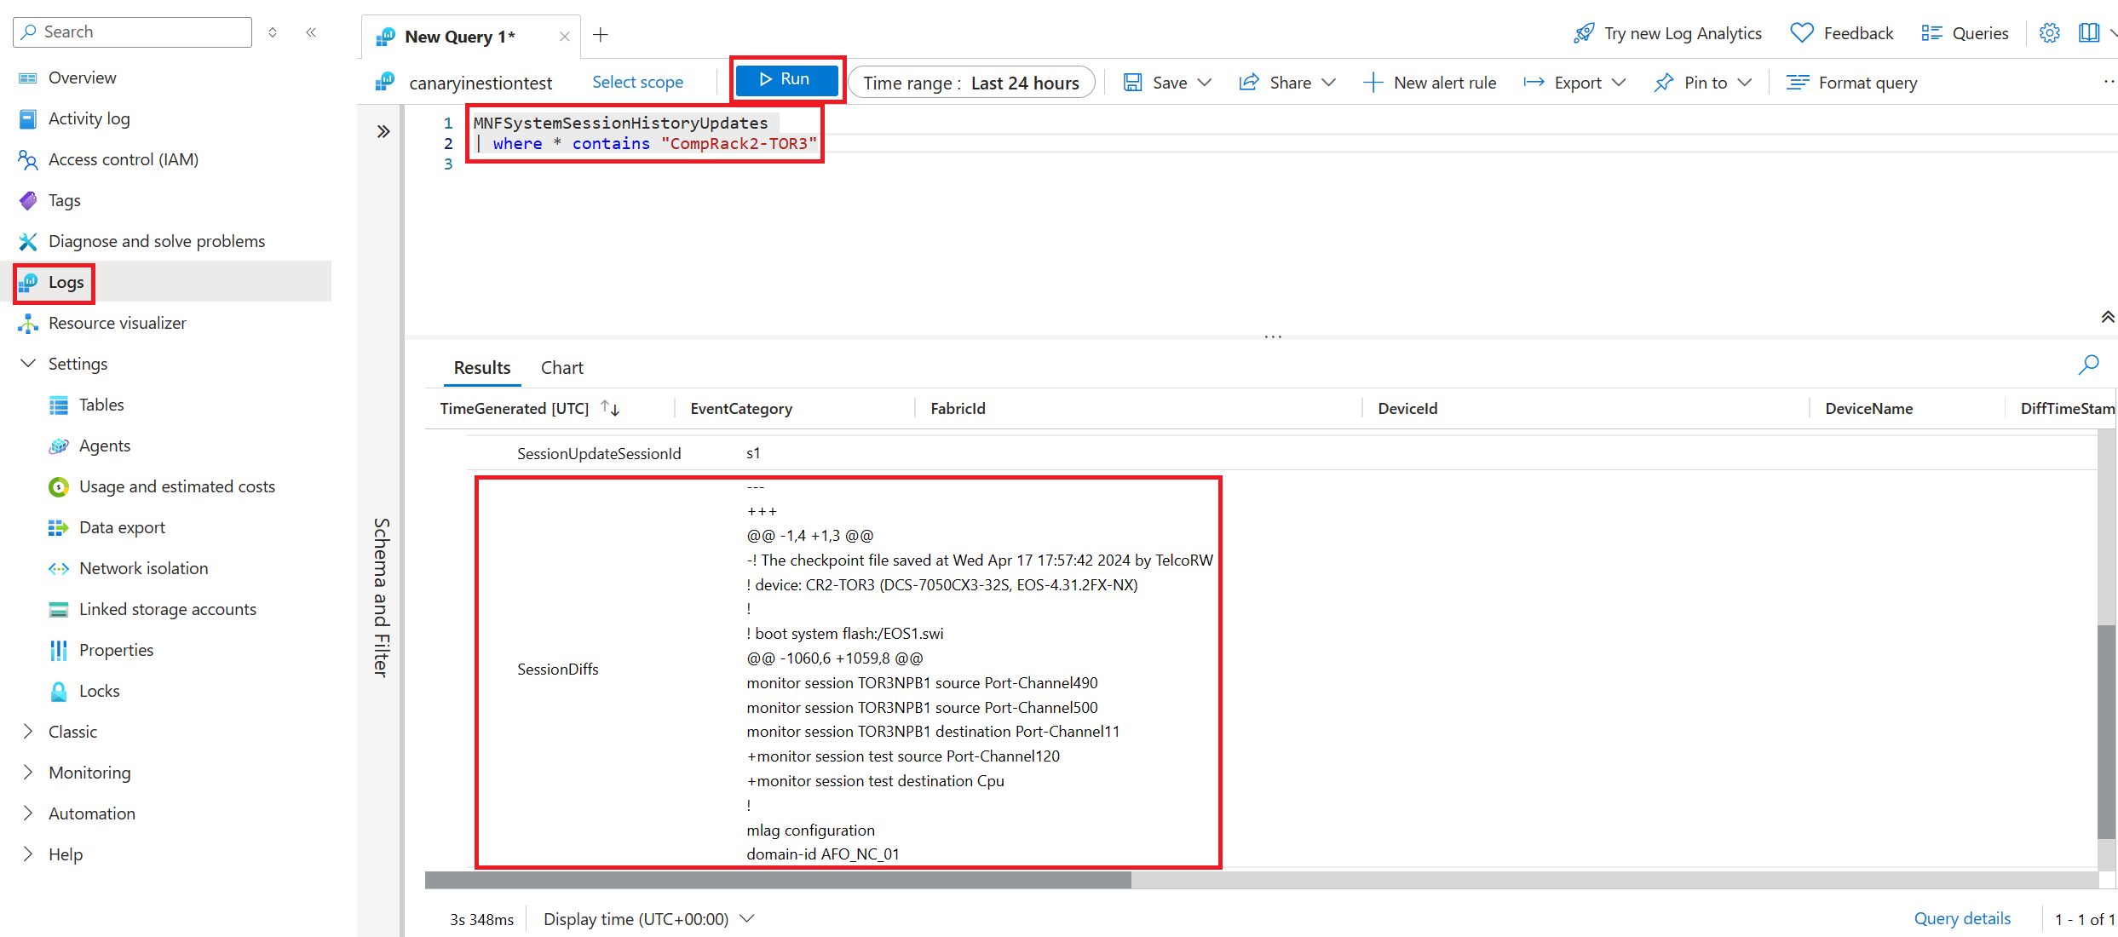Close the New Query 1 tab
Image resolution: width=2118 pixels, height=937 pixels.
pyautogui.click(x=564, y=36)
